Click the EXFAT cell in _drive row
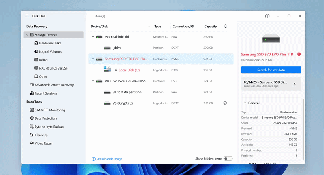 point(175,48)
